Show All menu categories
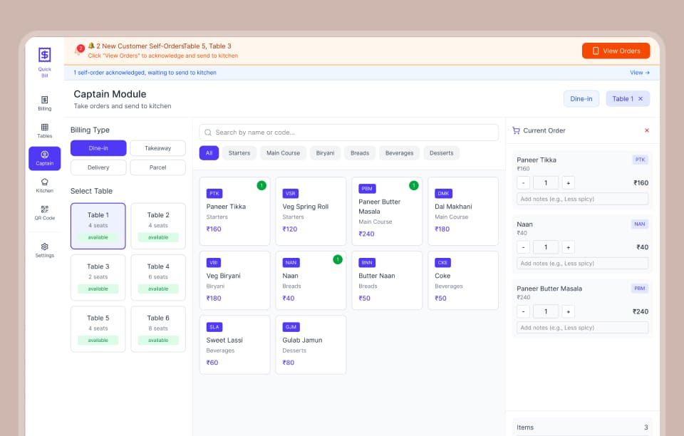 (x=209, y=153)
